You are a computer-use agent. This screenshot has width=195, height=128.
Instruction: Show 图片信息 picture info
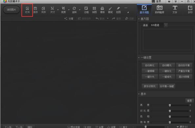(74, 127)
